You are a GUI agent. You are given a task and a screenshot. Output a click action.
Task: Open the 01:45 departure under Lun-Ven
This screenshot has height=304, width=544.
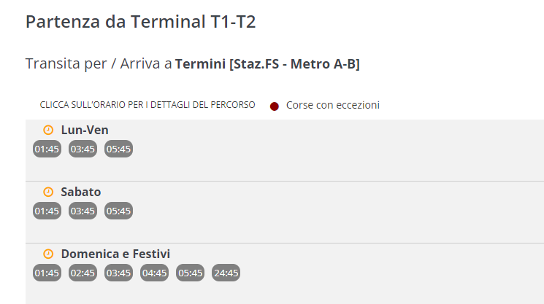click(47, 149)
